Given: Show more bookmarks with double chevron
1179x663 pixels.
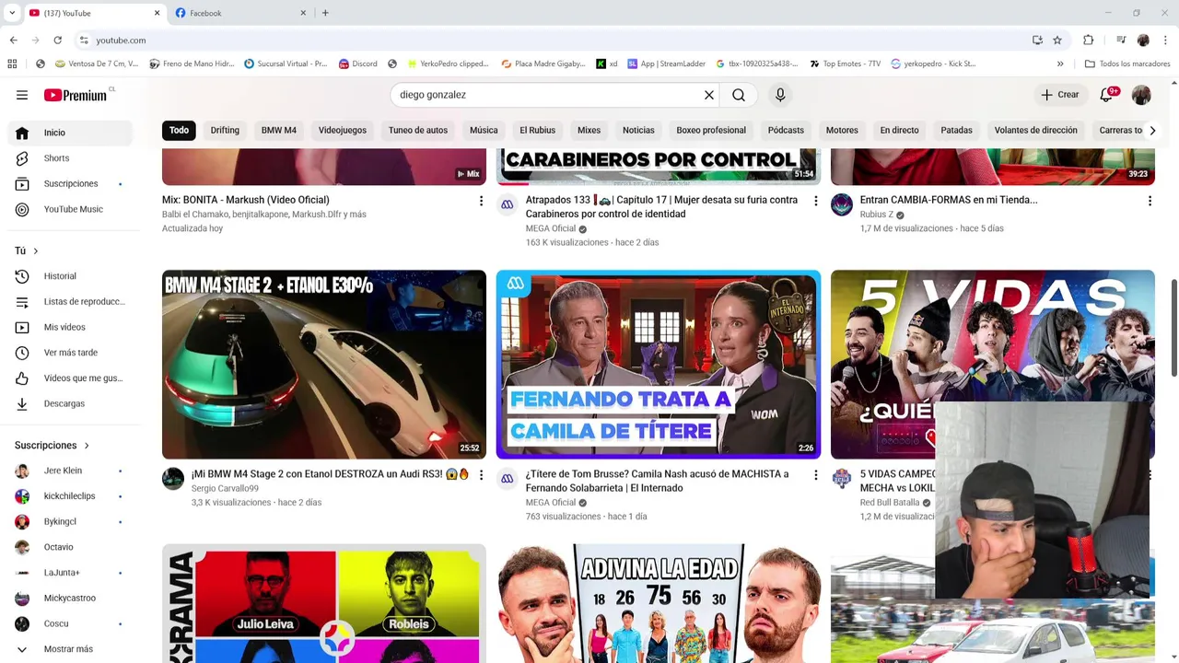Looking at the screenshot, I should point(1060,64).
